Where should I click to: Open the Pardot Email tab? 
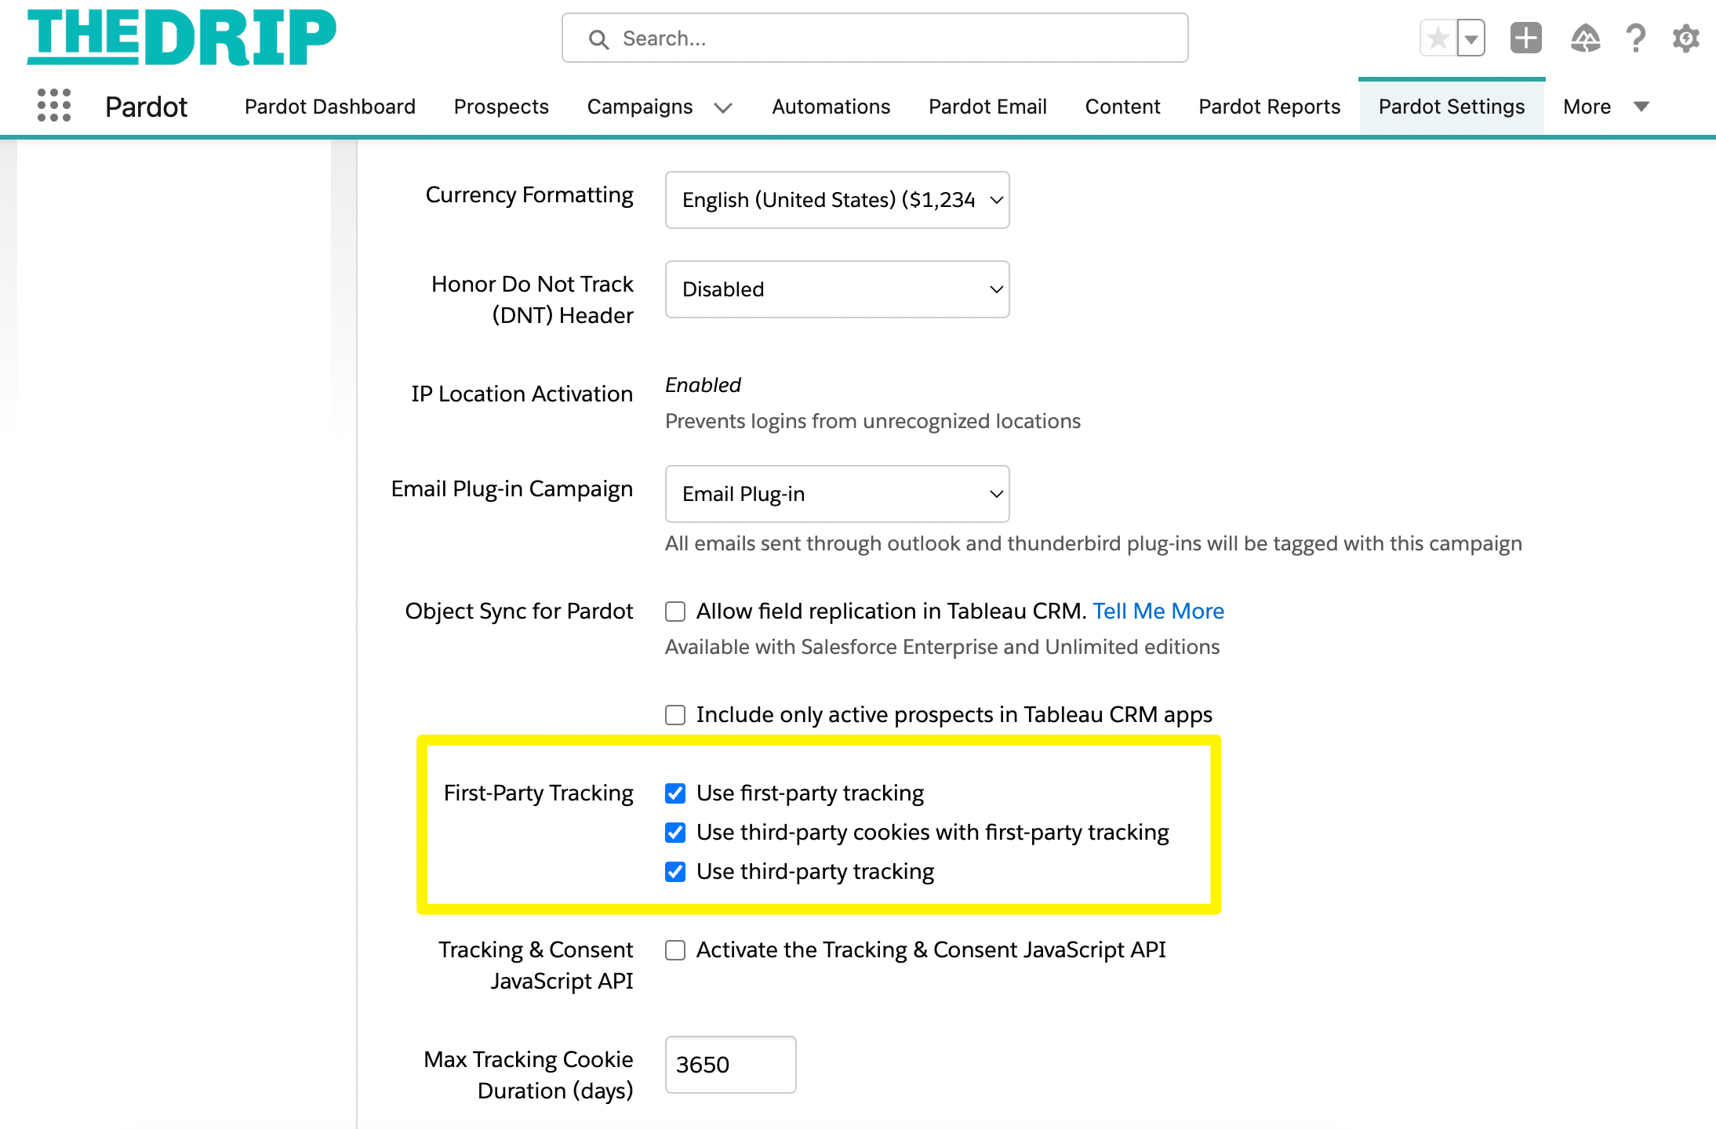(987, 107)
